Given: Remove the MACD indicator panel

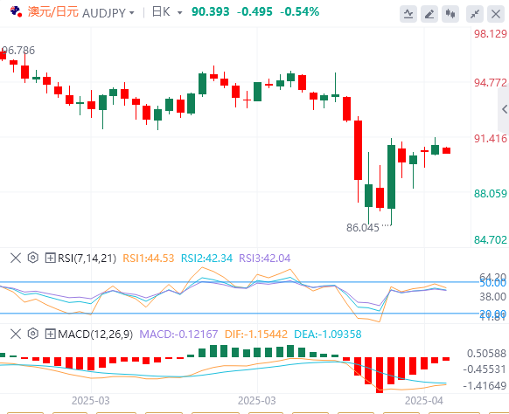Looking at the screenshot, I should point(16,334).
